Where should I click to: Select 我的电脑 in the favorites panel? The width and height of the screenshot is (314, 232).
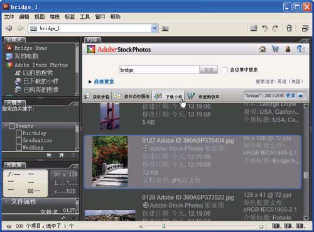22,56
